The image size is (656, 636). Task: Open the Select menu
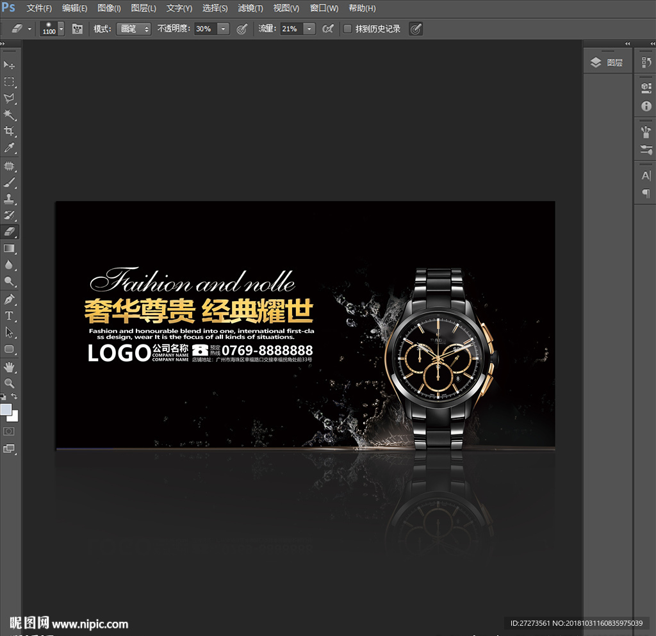[215, 8]
